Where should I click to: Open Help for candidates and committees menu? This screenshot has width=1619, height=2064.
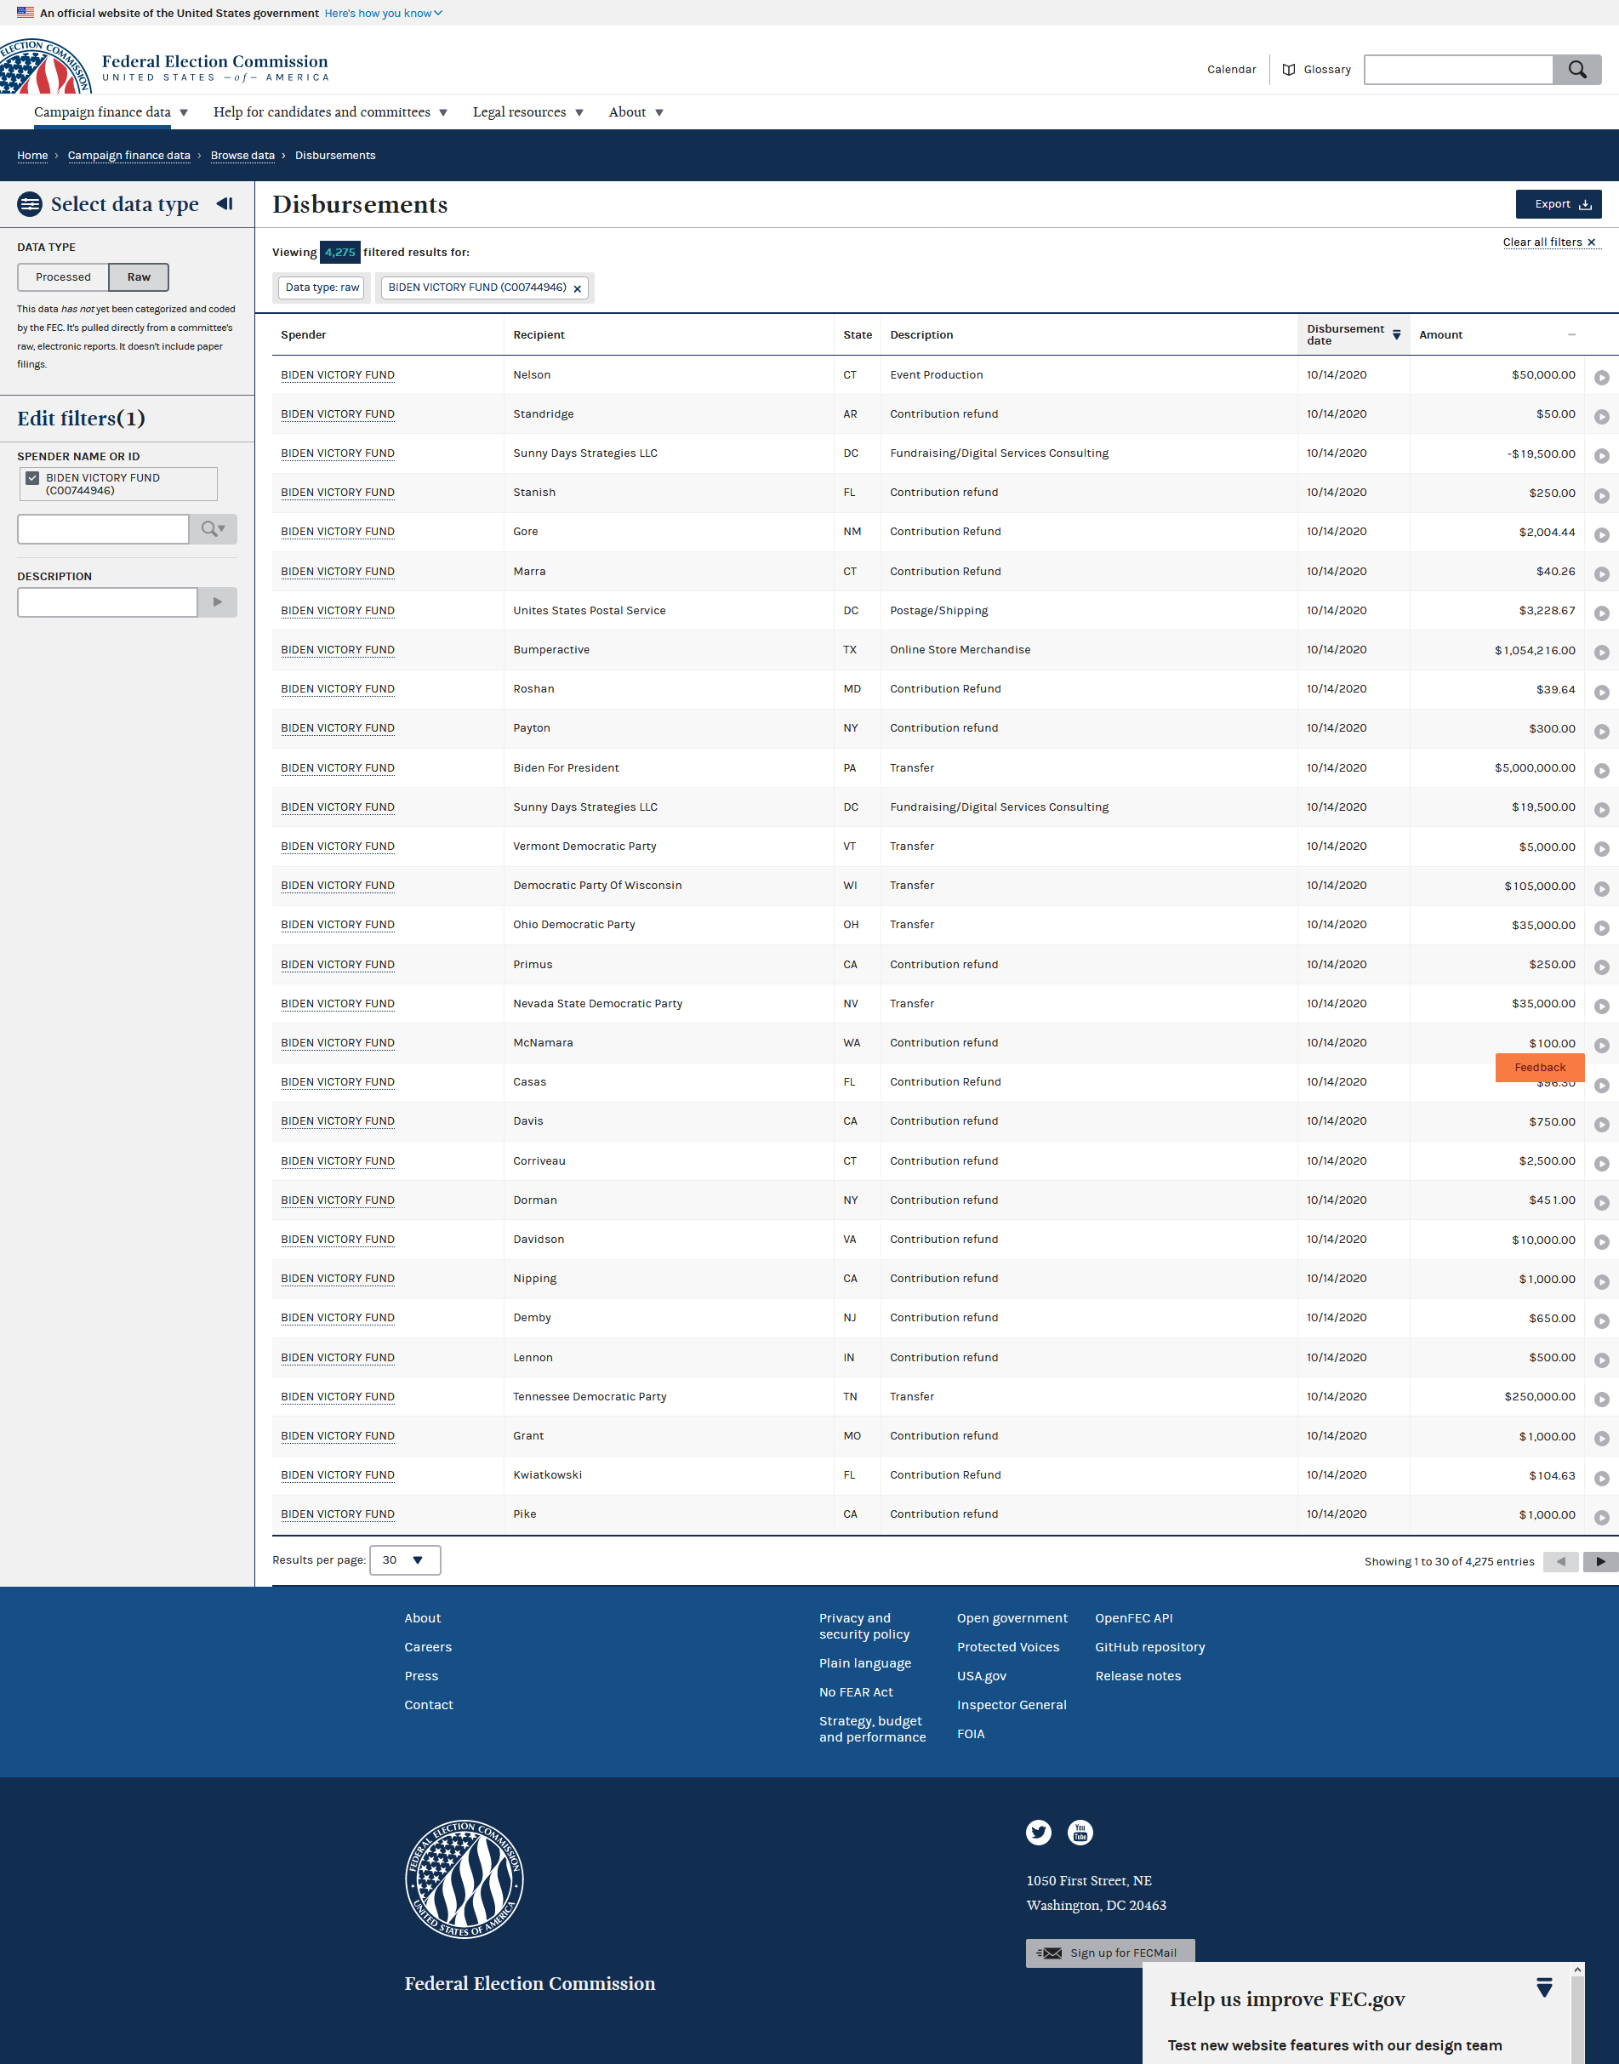tap(330, 111)
